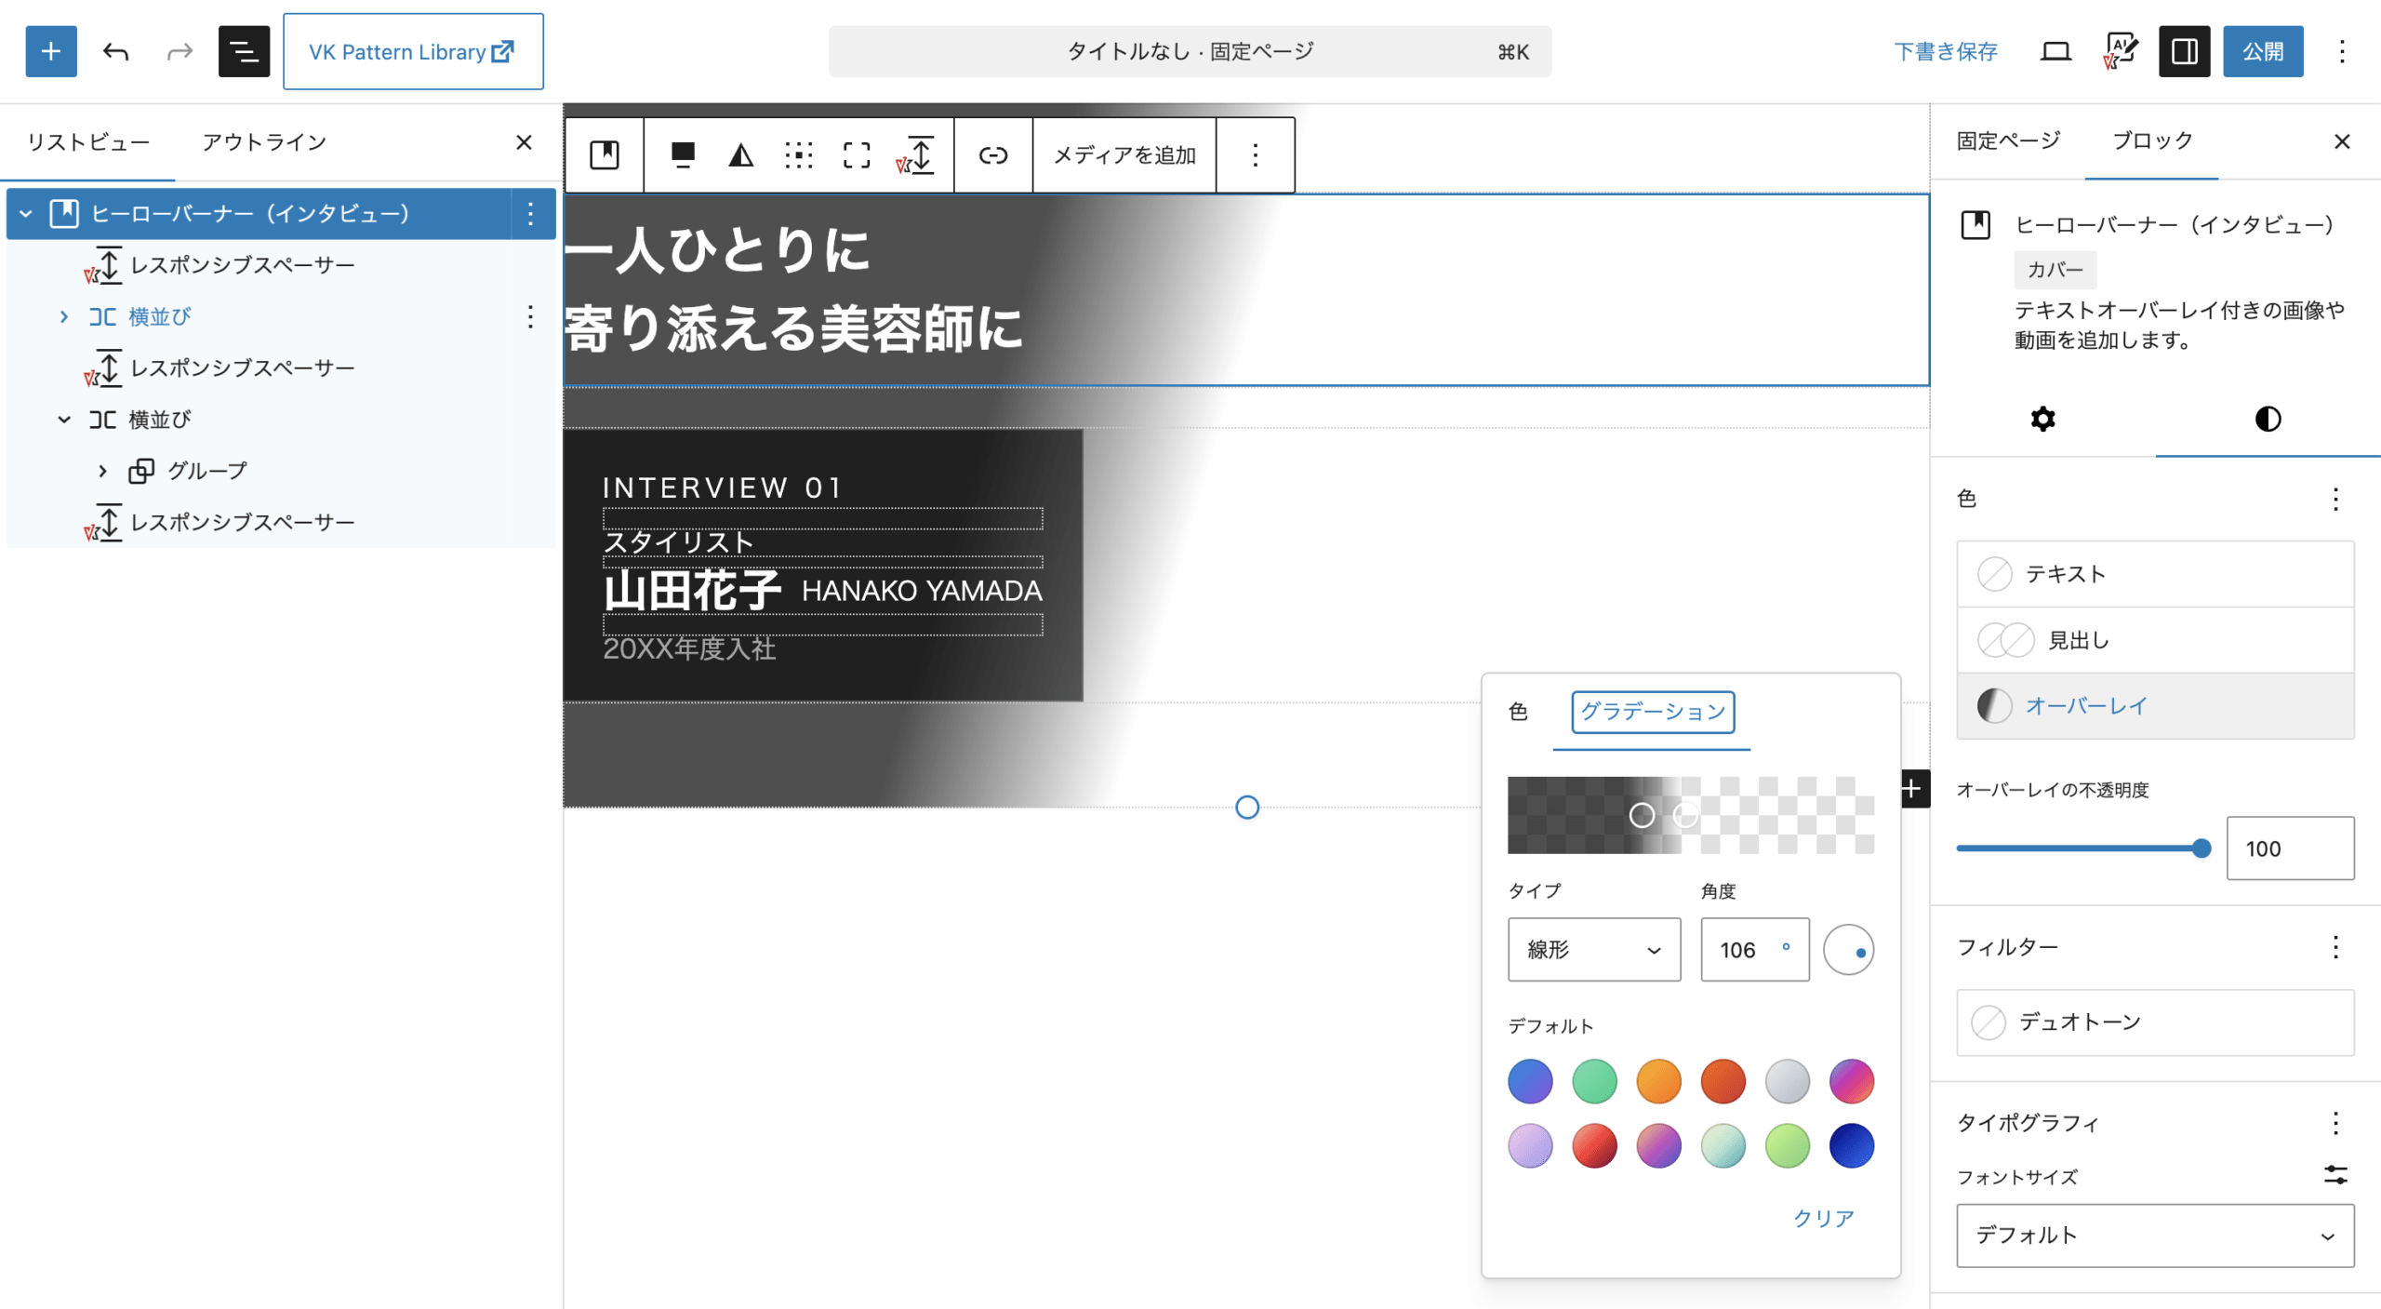Select the dark blue gradient swatch
This screenshot has height=1309, width=2381.
[x=1851, y=1145]
